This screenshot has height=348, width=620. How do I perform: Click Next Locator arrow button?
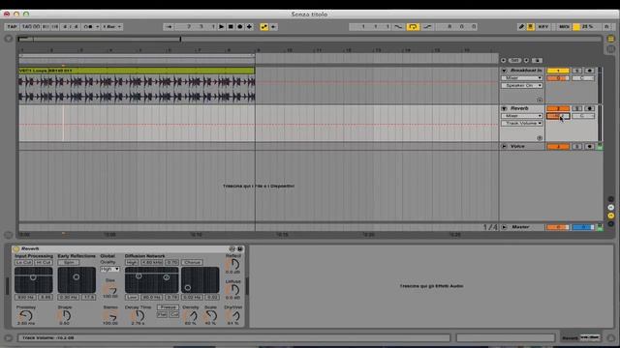526,60
